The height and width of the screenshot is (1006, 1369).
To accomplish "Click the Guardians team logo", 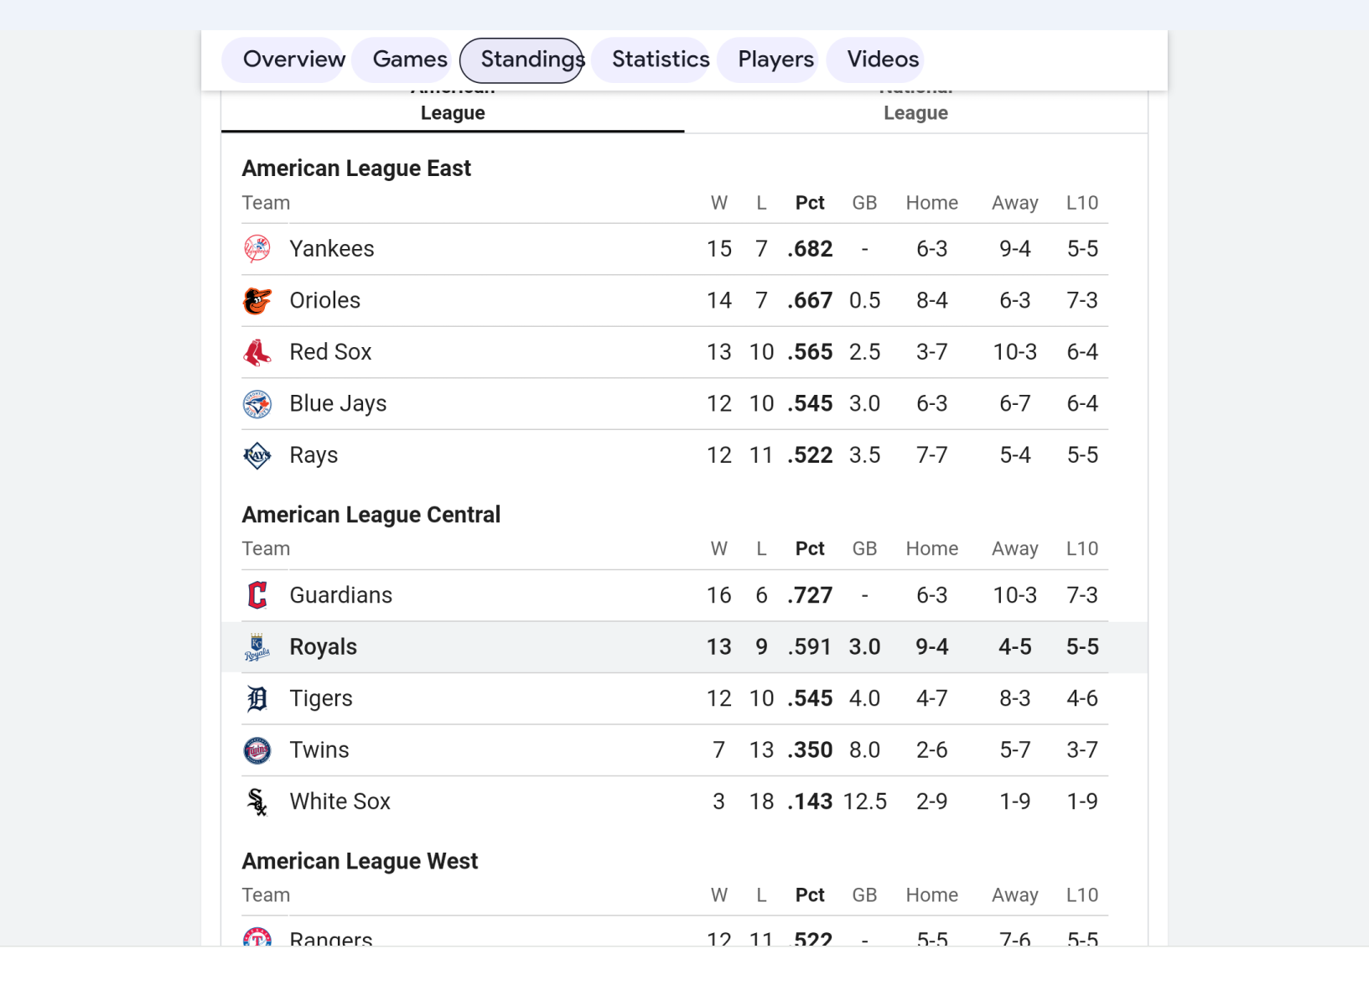I will [x=257, y=595].
